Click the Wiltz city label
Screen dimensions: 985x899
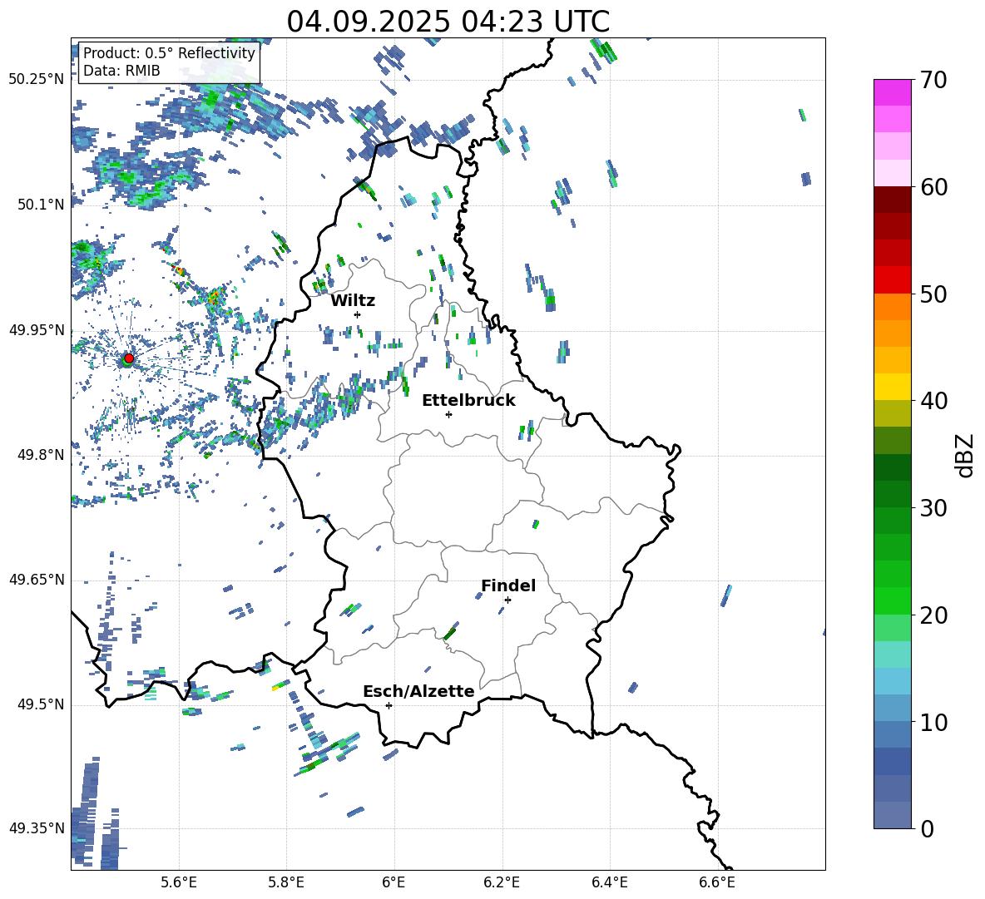click(353, 301)
